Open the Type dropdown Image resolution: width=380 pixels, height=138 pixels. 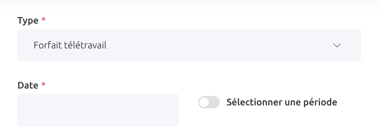(189, 45)
